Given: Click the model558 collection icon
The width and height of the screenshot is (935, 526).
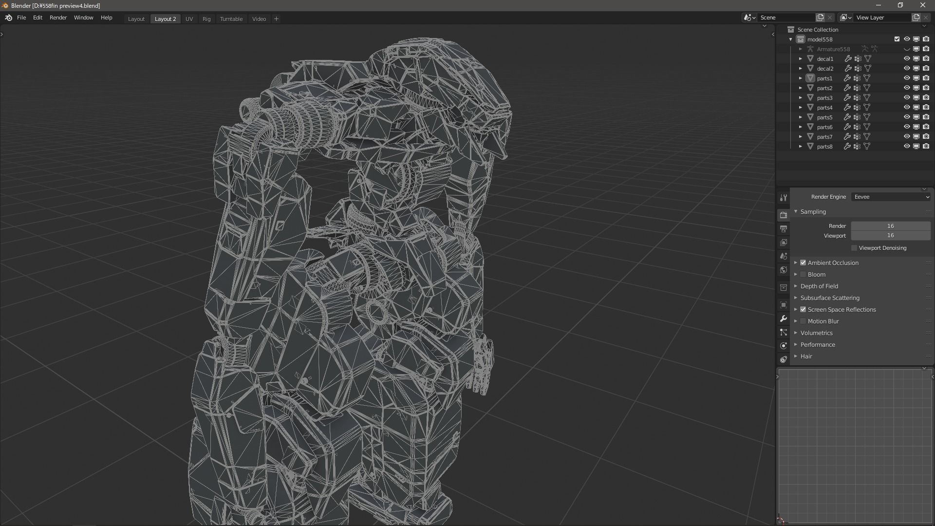Looking at the screenshot, I should point(801,39).
